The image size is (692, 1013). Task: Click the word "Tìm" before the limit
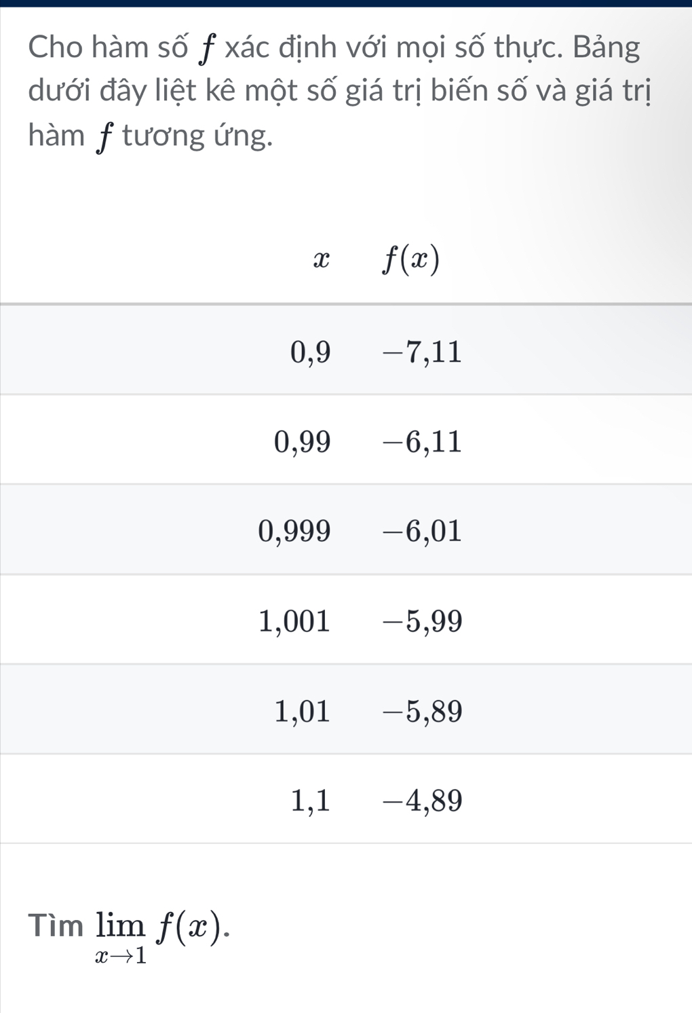click(56, 925)
